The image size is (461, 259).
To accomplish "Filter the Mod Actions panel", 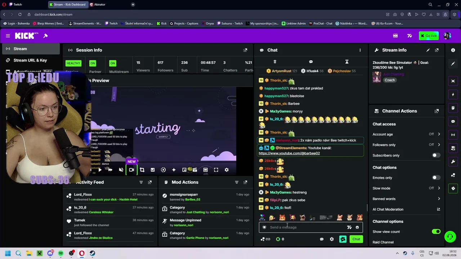I will click(x=237, y=182).
